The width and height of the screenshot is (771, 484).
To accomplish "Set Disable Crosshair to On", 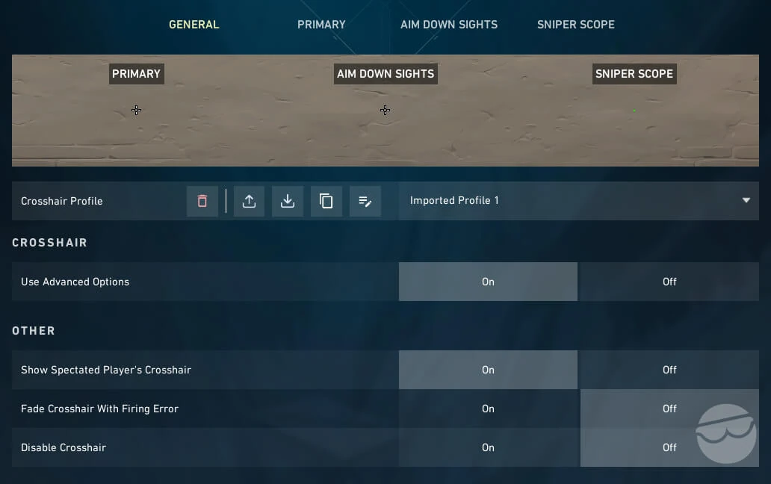I will [x=488, y=447].
